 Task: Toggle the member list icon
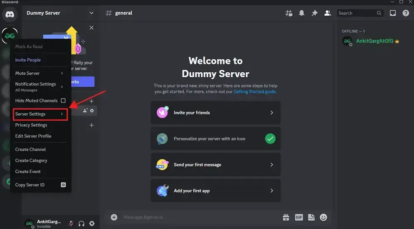[x=327, y=13]
